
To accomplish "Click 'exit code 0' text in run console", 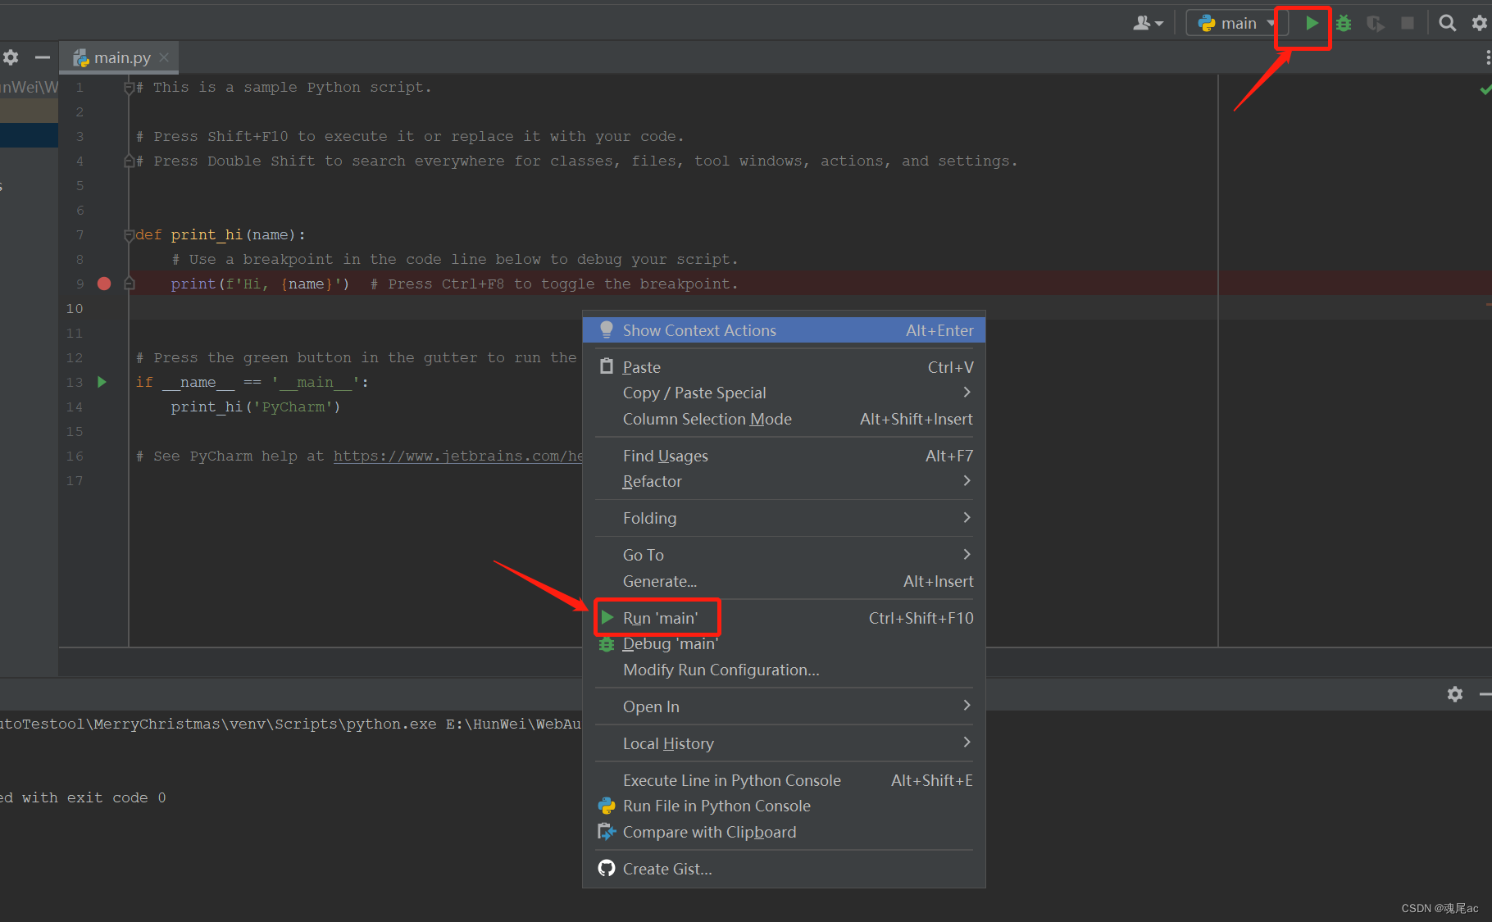I will [x=116, y=797].
